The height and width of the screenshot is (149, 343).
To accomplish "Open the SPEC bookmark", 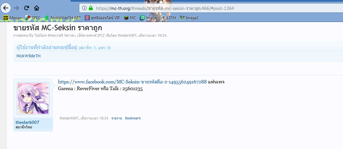I will 33,18.
